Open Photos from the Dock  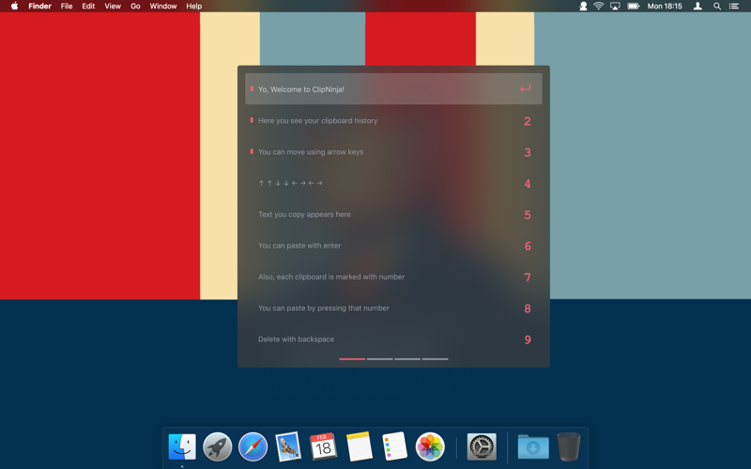(x=430, y=446)
